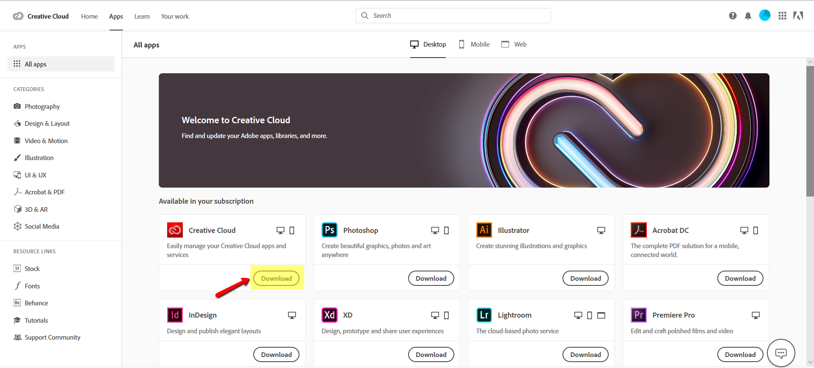Click the XD app icon
The height and width of the screenshot is (368, 814).
pyautogui.click(x=330, y=315)
